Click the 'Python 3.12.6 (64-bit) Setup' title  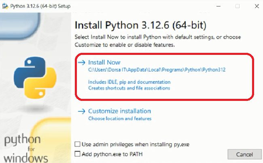40,6
